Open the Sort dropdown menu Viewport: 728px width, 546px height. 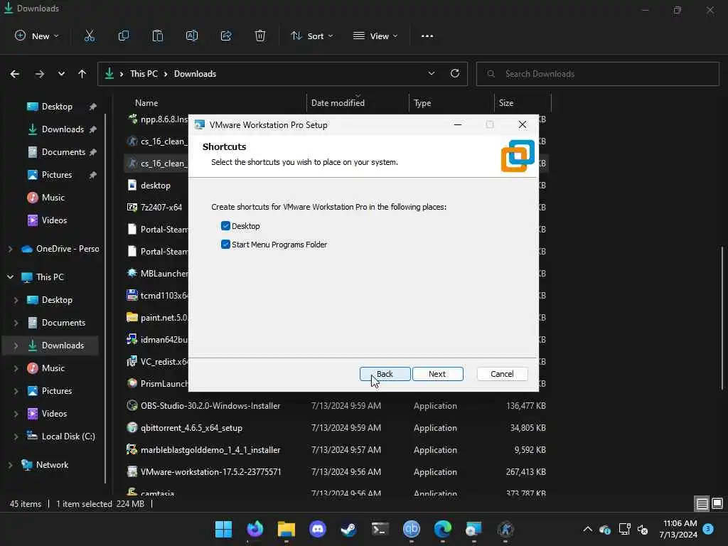coord(311,36)
